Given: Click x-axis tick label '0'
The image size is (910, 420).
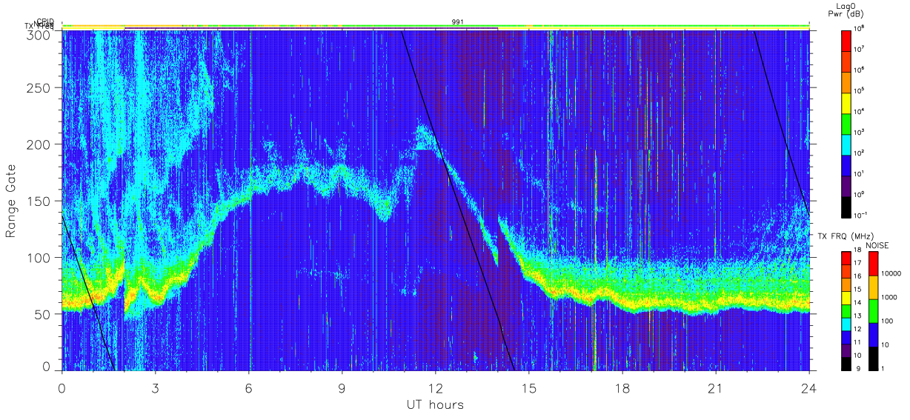Looking at the screenshot, I should pos(62,388).
